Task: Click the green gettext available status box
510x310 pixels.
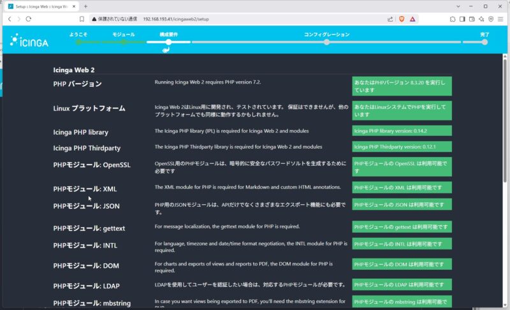Action: tap(402, 226)
